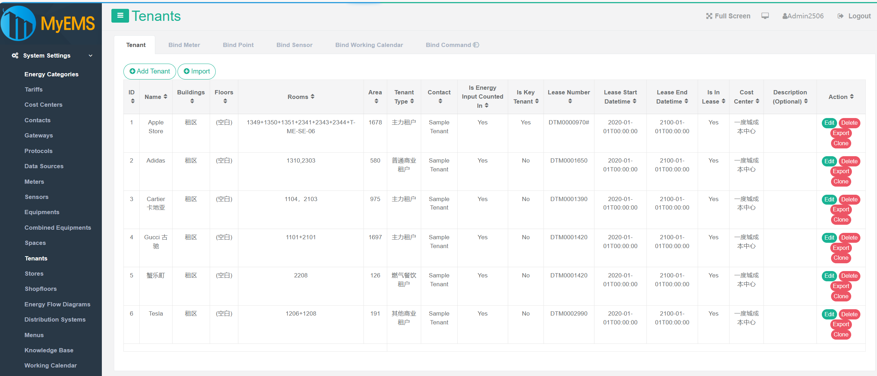Switch to the Bind Meter tab

point(184,45)
